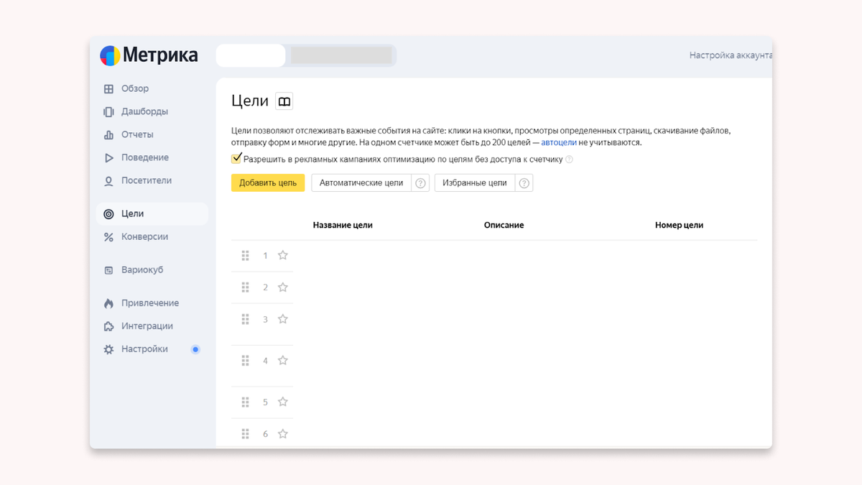Open the Метрика logo home link
Screen dimensions: 862x485
(149, 55)
